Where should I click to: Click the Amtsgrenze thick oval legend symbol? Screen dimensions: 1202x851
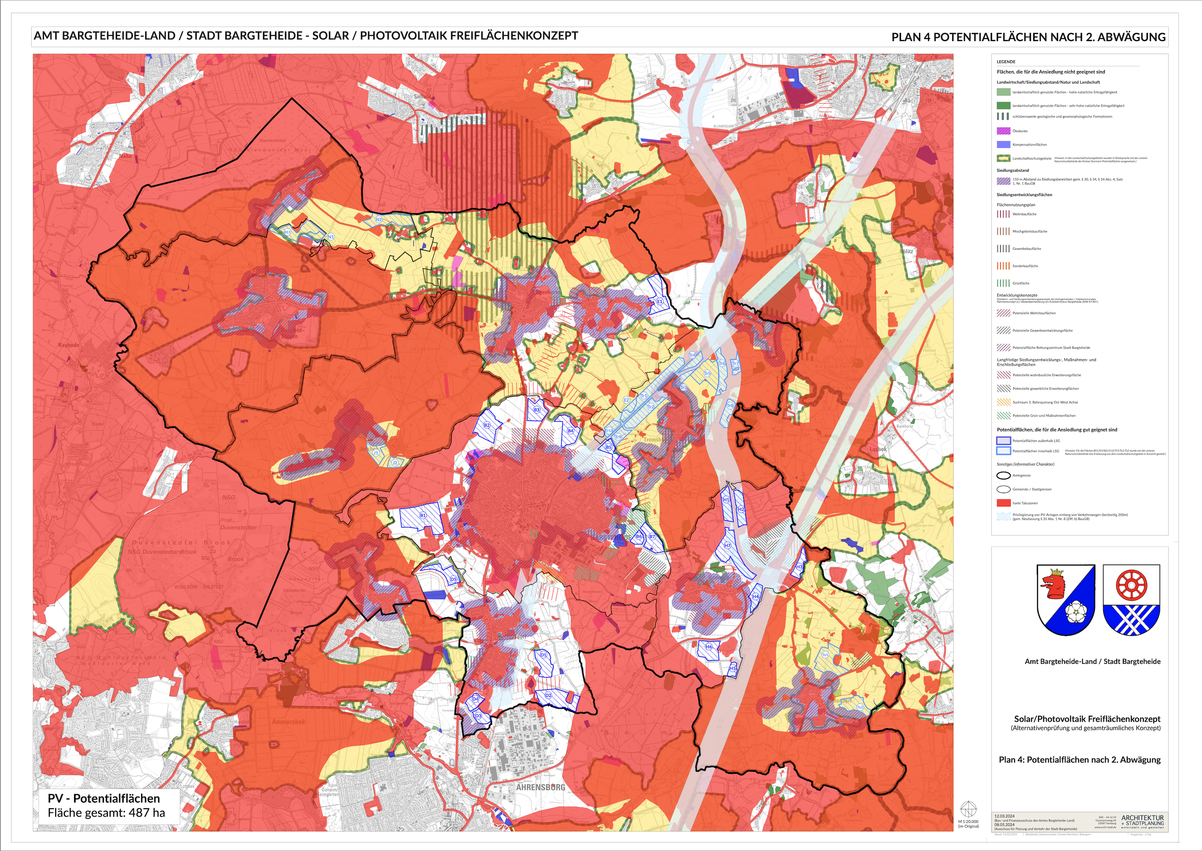tap(1003, 476)
